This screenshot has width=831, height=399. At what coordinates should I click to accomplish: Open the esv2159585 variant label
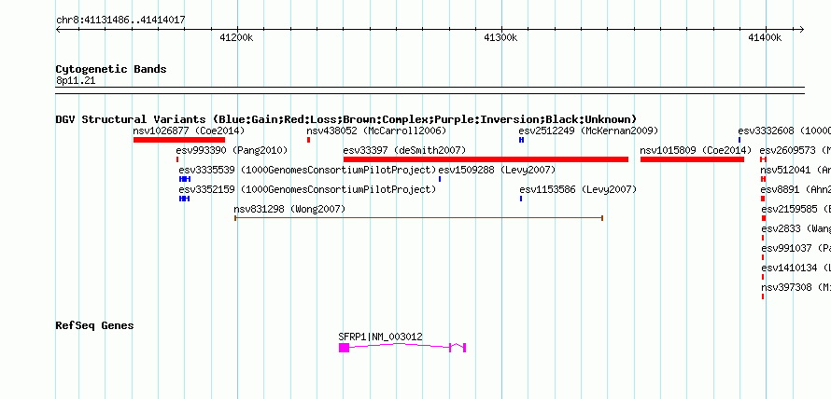796,209
